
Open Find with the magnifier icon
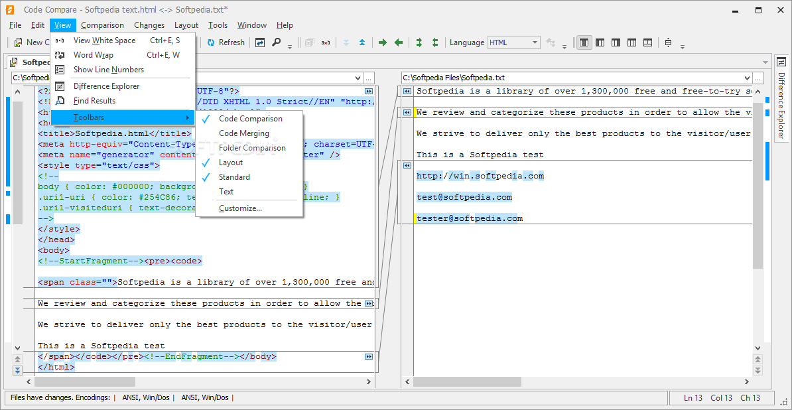pyautogui.click(x=276, y=42)
